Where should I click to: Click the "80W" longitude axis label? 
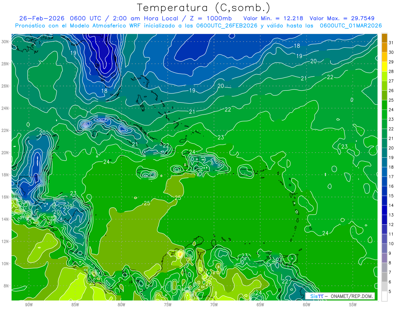click(x=121, y=305)
